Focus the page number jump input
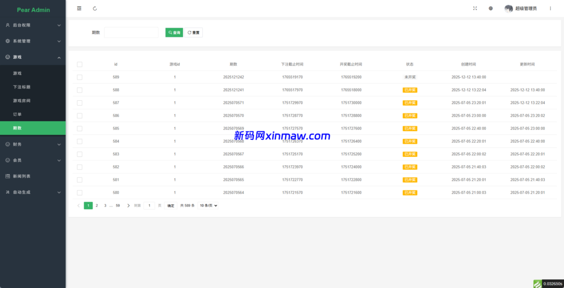 click(x=149, y=205)
